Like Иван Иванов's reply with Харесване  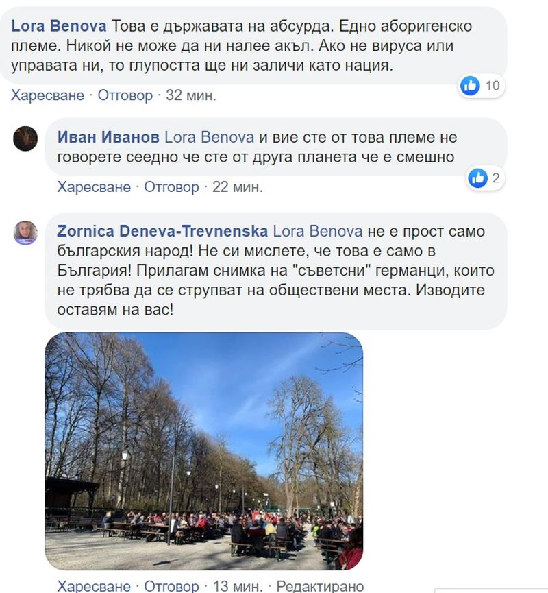(94, 187)
